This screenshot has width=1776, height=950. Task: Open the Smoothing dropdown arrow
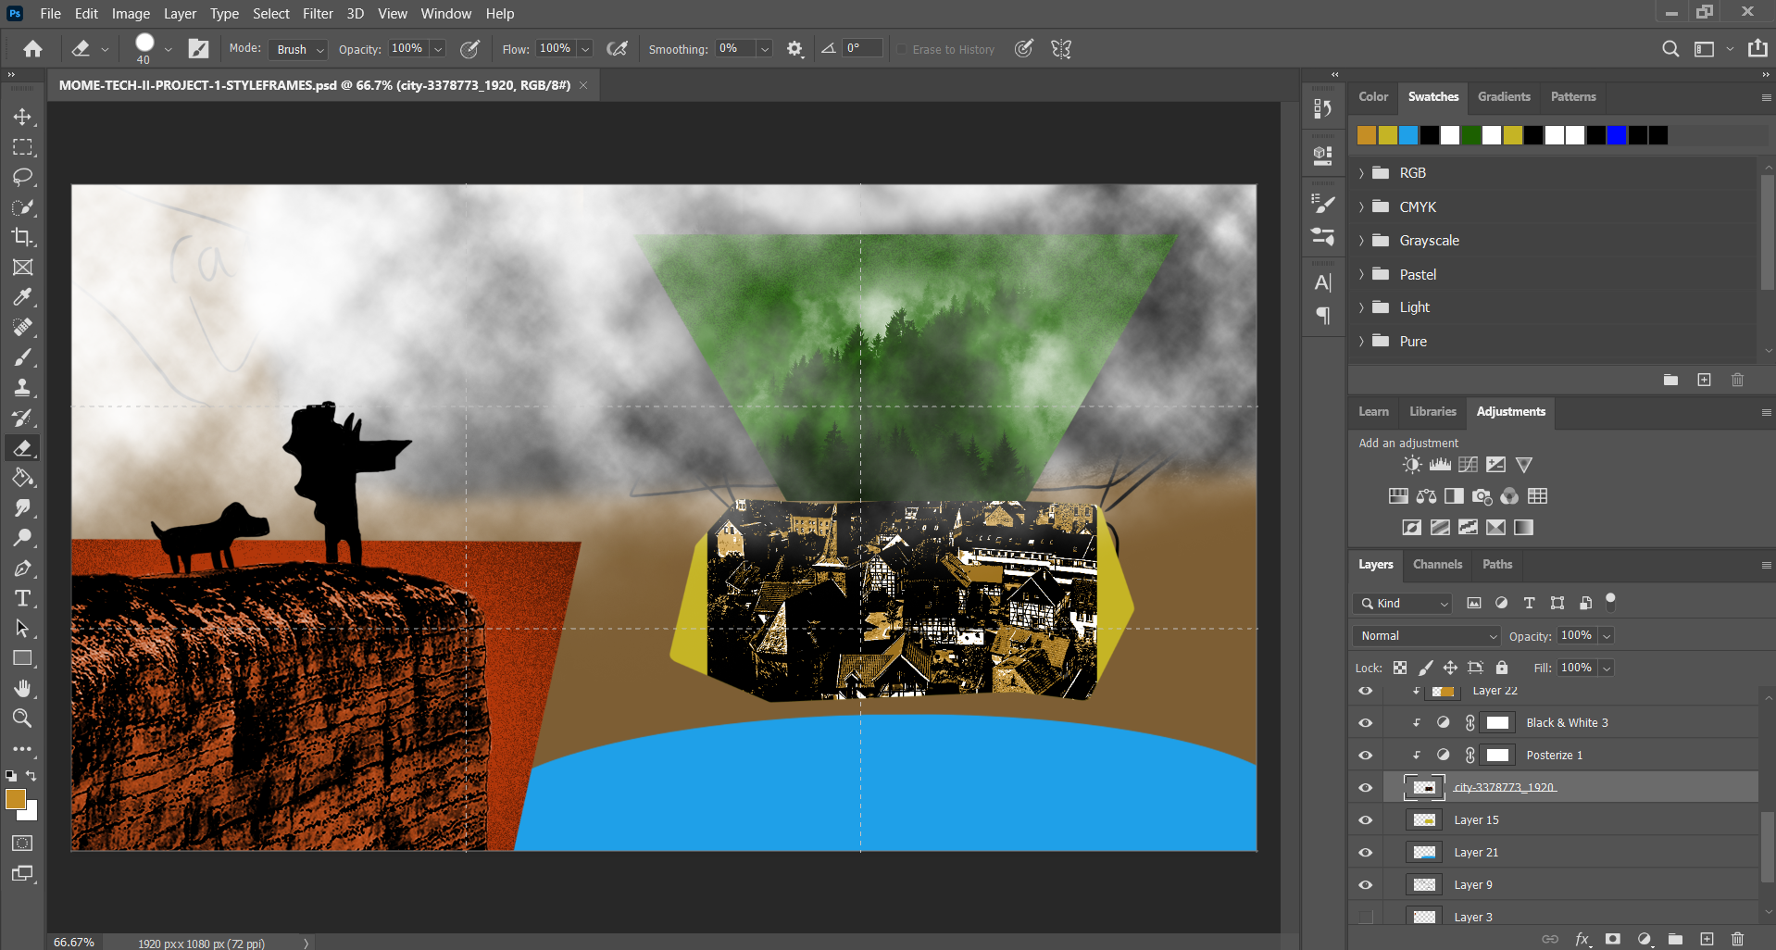point(765,49)
